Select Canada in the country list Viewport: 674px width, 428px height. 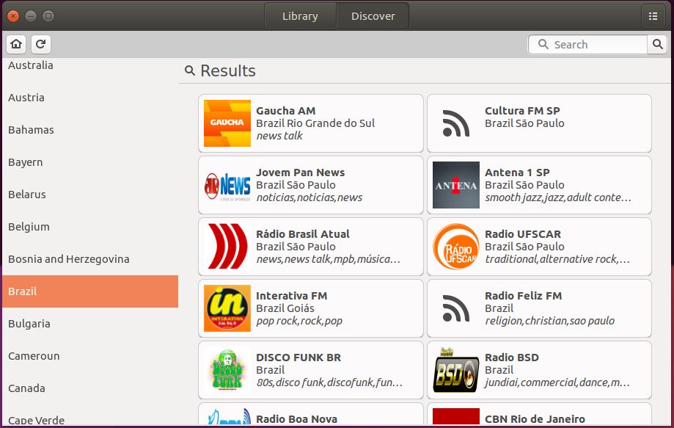click(x=26, y=388)
